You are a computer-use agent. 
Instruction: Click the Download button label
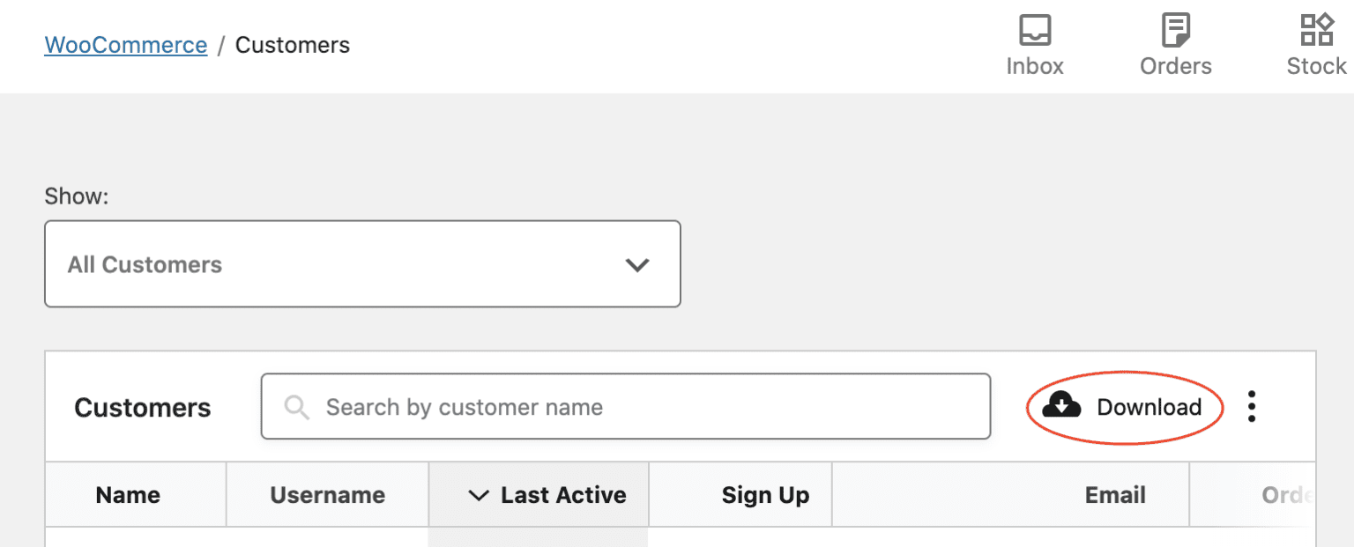[1149, 407]
